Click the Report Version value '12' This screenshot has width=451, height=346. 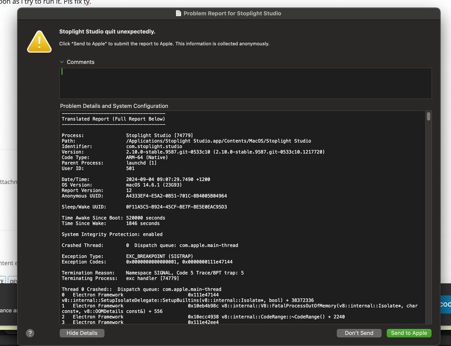pyautogui.click(x=129, y=190)
